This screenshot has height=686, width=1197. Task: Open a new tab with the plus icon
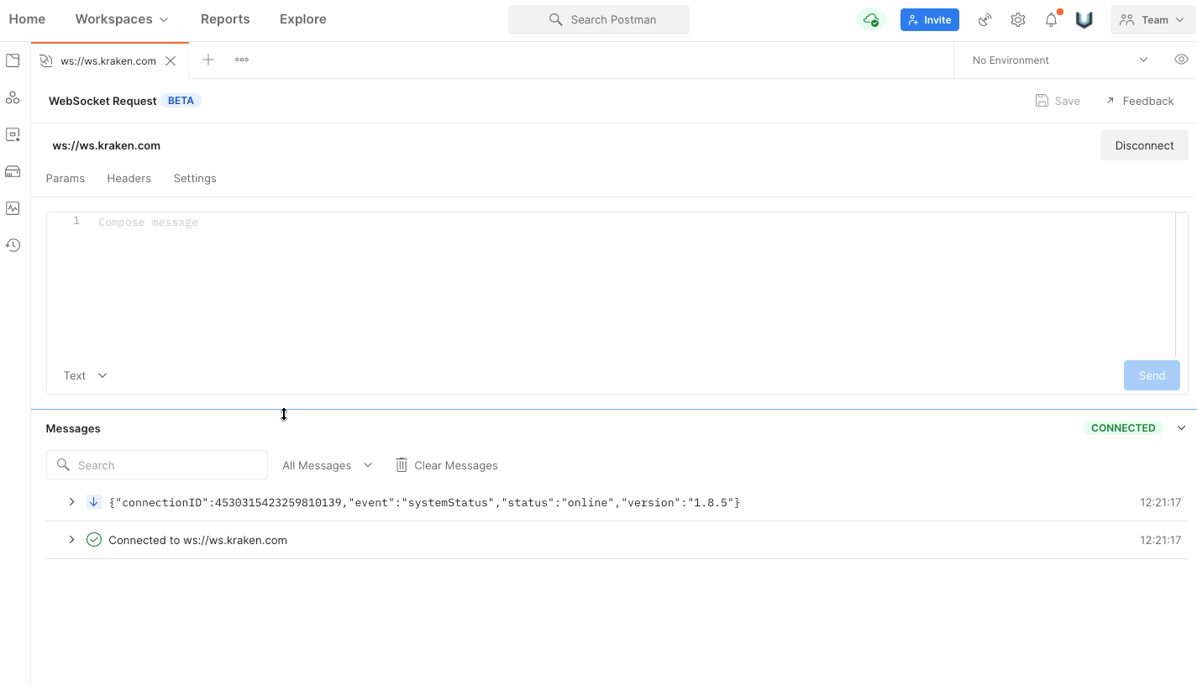(x=208, y=60)
